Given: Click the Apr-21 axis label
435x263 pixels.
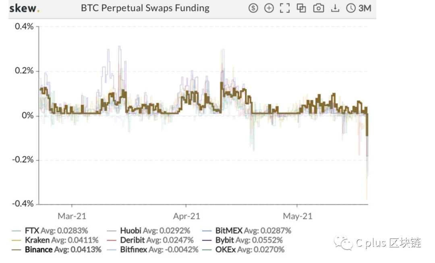Looking at the screenshot, I should [x=186, y=216].
